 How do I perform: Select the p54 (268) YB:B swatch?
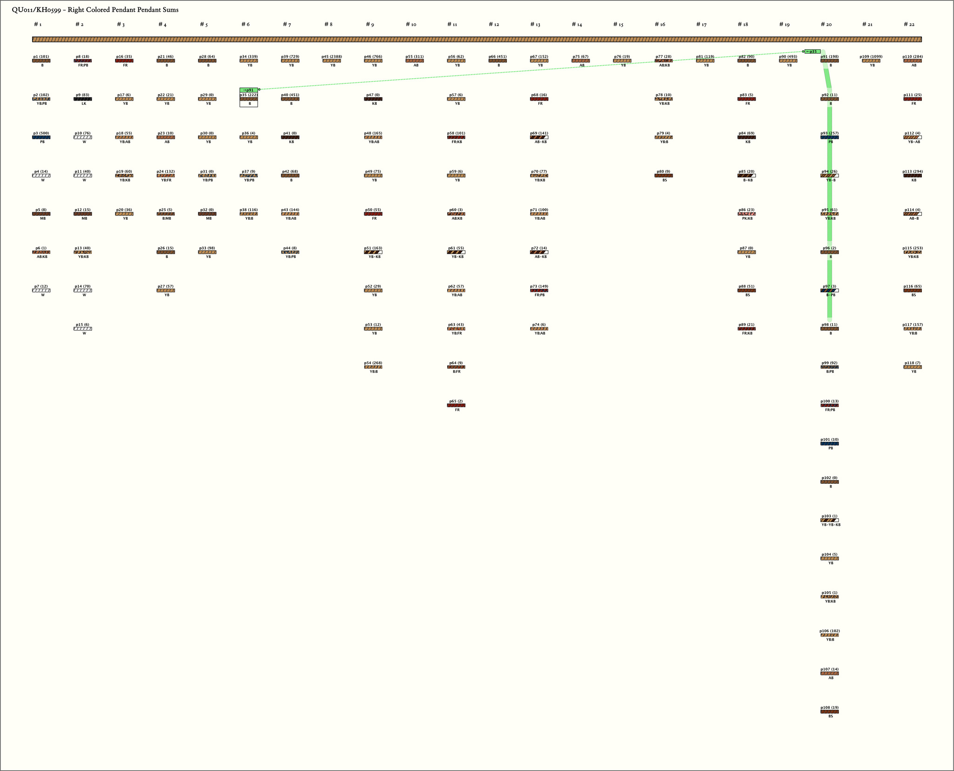tap(373, 367)
